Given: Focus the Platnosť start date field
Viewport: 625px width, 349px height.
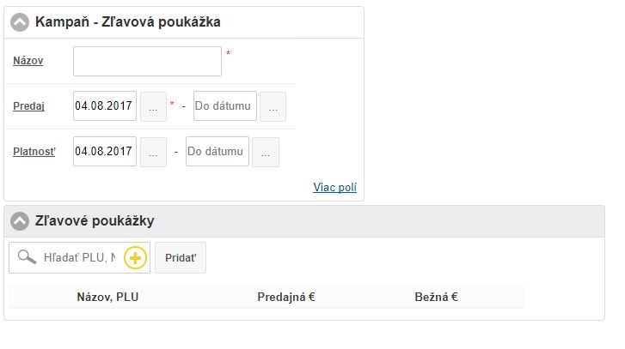Looking at the screenshot, I should [105, 152].
